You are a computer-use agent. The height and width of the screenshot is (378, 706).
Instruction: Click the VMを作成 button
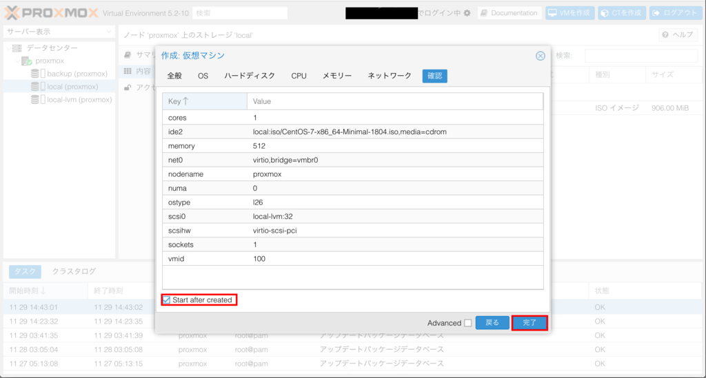click(570, 13)
